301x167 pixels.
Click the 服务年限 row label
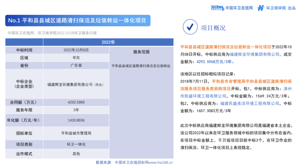point(24,110)
